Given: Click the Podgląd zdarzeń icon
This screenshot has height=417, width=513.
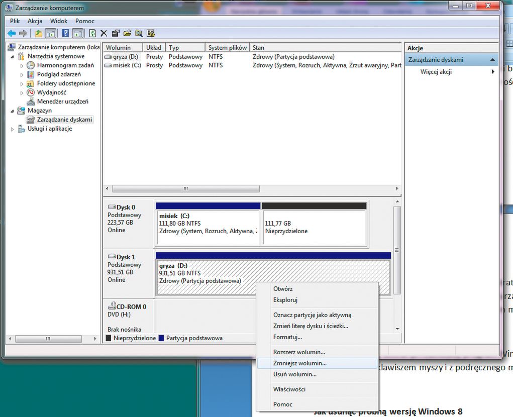Looking at the screenshot, I should coord(31,74).
